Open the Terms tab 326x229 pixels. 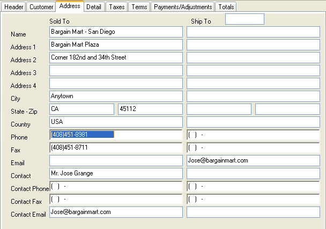coord(139,7)
